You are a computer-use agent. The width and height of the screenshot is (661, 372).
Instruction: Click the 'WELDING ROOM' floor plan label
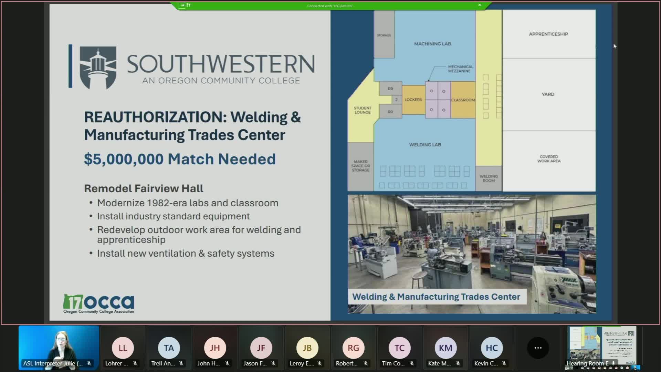[489, 178]
